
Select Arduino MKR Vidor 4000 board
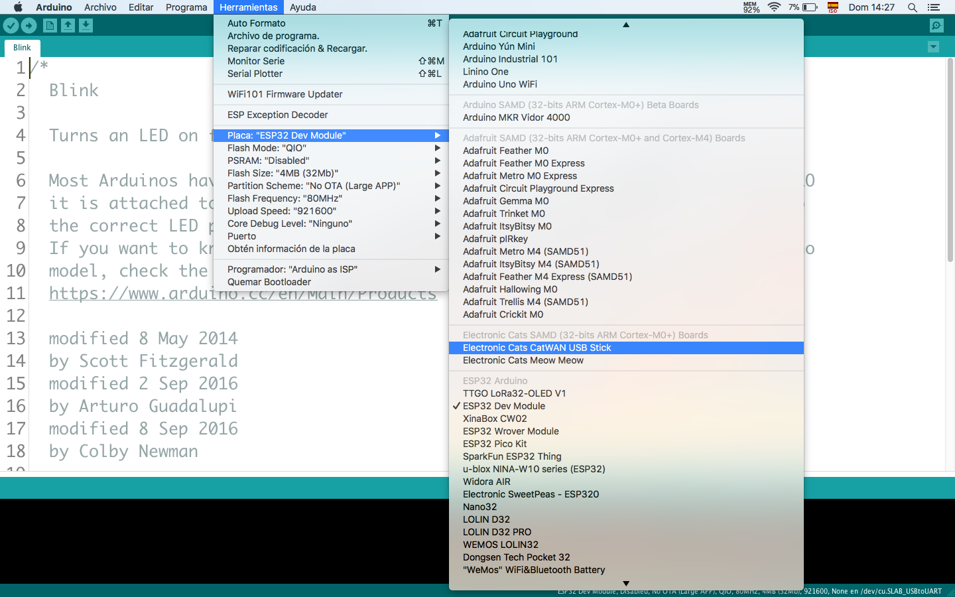tap(626, 117)
